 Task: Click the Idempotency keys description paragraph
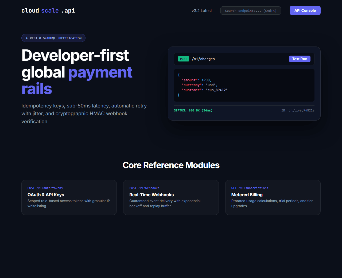pyautogui.click(x=84, y=114)
